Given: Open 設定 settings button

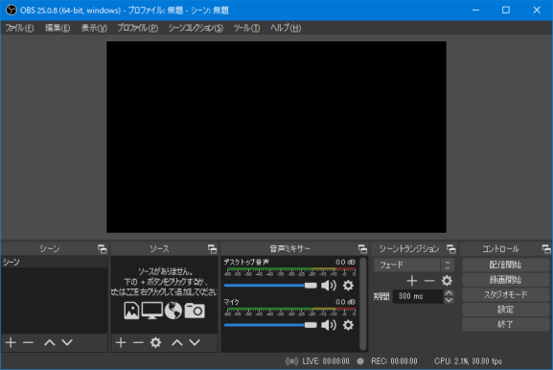Looking at the screenshot, I should 506,310.
